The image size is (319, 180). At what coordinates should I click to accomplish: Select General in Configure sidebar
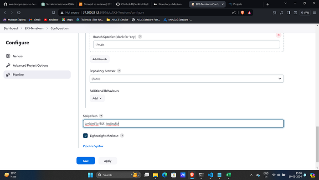tap(37, 56)
